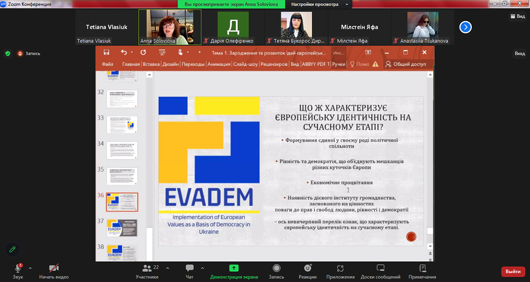The image size is (530, 282).
Task: Click the Рецензирование ribbon tab
Action: [x=274, y=64]
